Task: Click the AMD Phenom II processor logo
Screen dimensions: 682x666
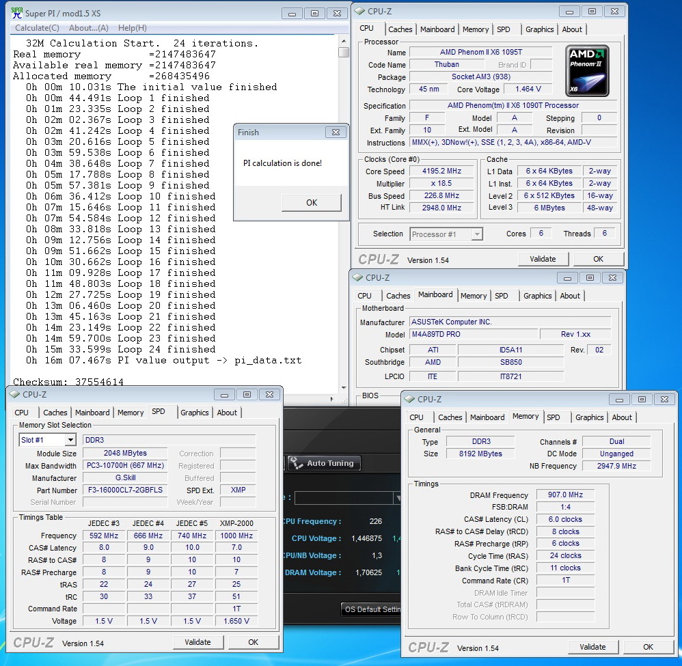Action: [x=587, y=71]
